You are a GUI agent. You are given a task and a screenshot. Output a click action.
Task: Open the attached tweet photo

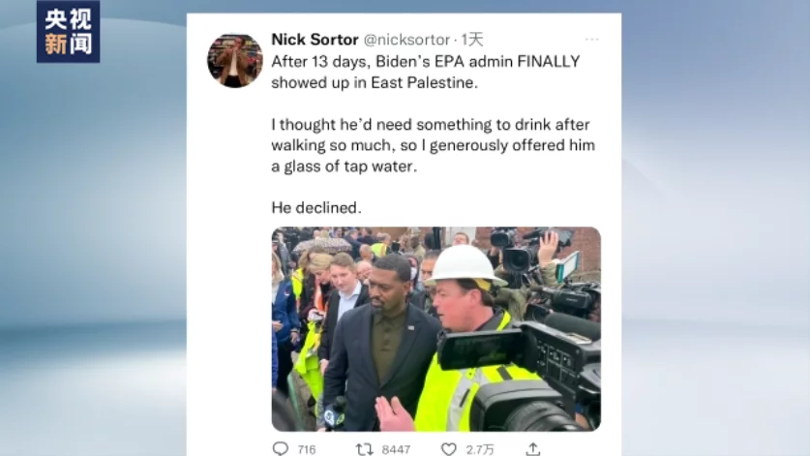[x=435, y=329]
